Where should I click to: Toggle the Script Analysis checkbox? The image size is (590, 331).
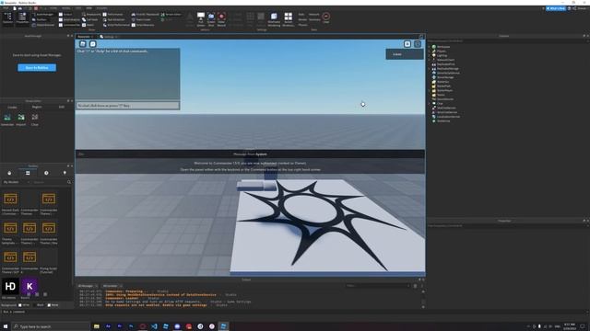61,19
